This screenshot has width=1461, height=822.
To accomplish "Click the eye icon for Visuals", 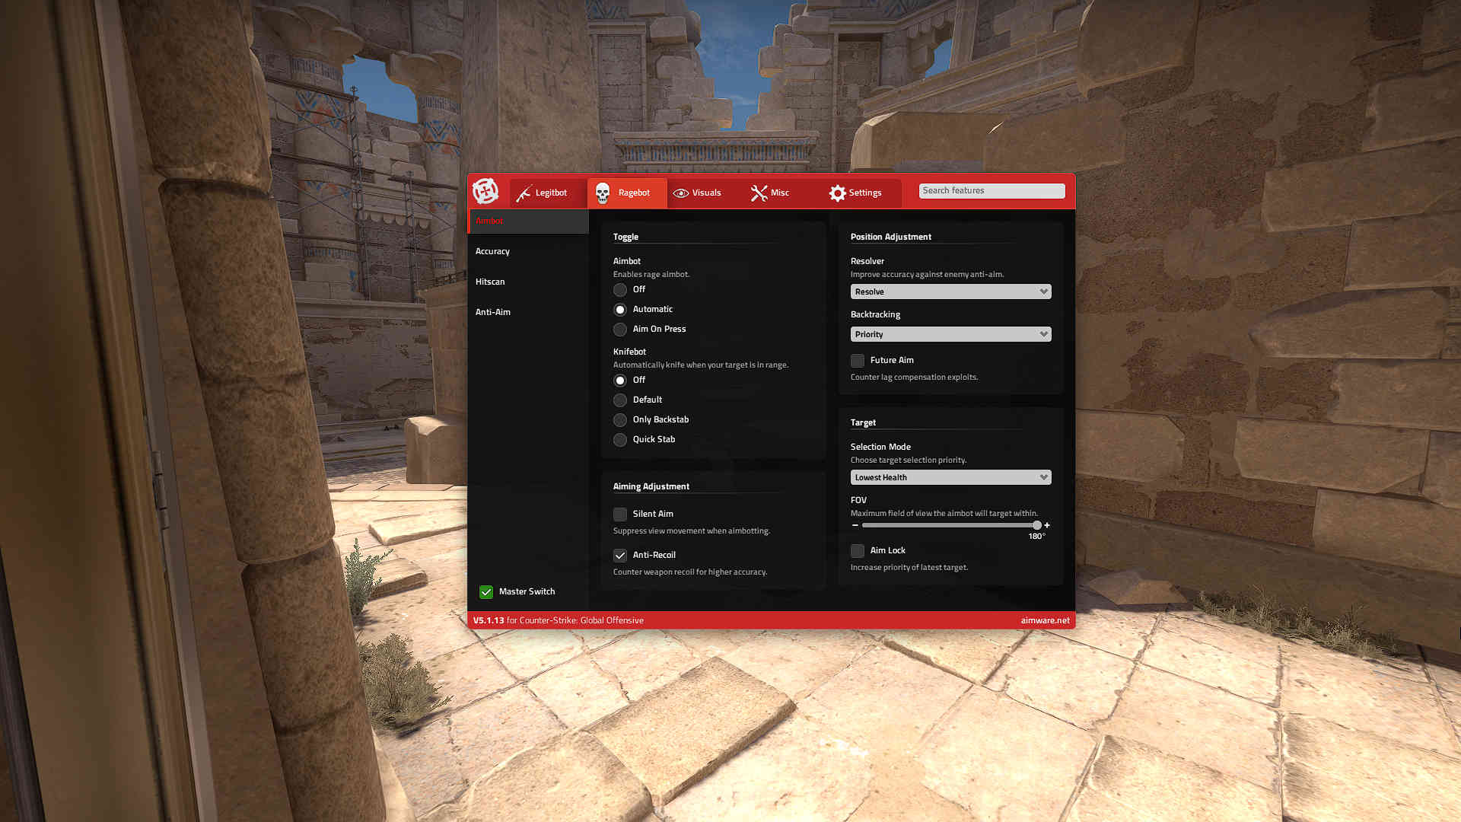I will [x=681, y=193].
